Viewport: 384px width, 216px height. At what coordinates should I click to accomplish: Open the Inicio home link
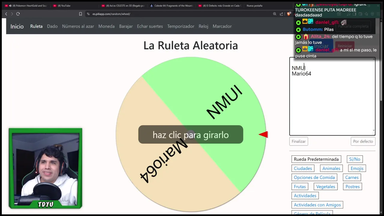pos(17,26)
